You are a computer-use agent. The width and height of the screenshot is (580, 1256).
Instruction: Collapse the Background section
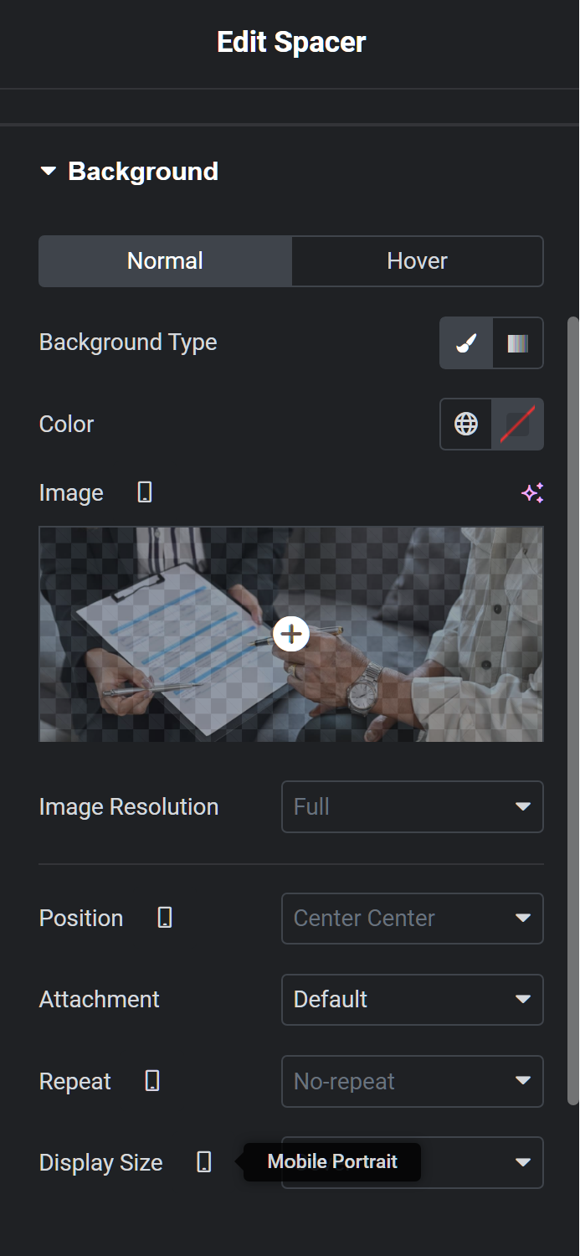click(49, 172)
